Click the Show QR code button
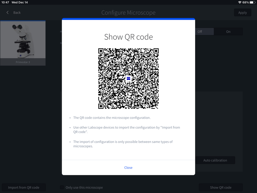 [x=221, y=187]
